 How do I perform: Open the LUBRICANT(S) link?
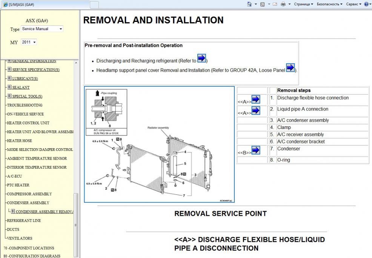point(25,78)
